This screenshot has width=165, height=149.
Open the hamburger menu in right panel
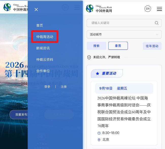point(159,9)
